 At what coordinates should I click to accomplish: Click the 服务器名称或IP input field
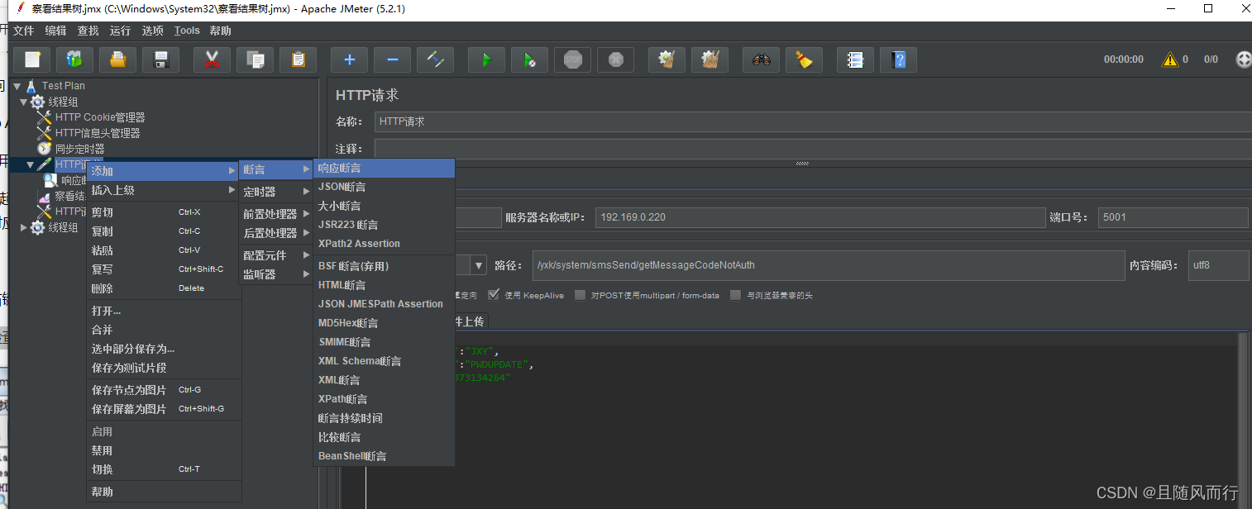point(820,217)
